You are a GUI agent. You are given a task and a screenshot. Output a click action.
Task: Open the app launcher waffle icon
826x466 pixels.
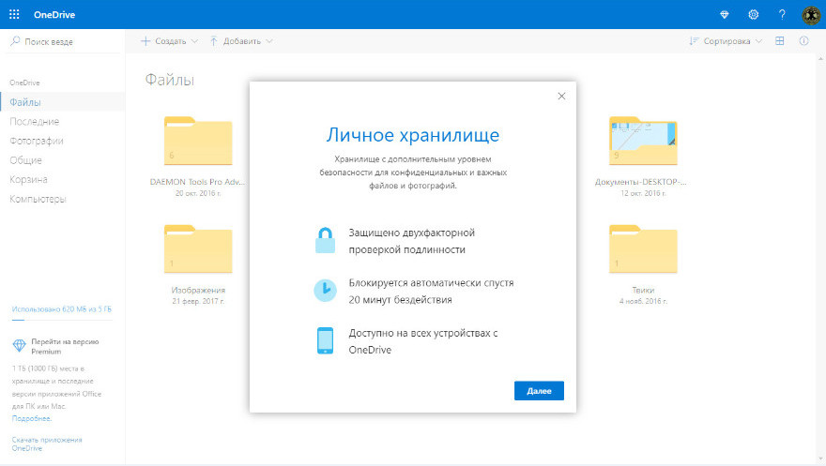coord(14,14)
